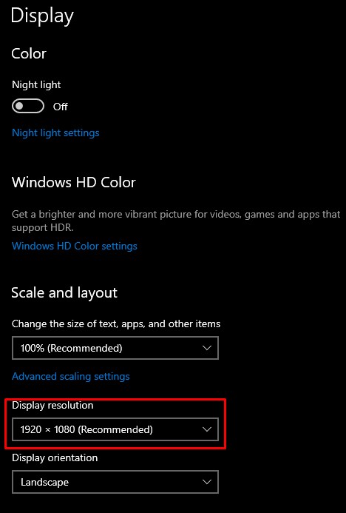Click the Off label beside Night light switch
The width and height of the screenshot is (346, 513).
point(61,107)
